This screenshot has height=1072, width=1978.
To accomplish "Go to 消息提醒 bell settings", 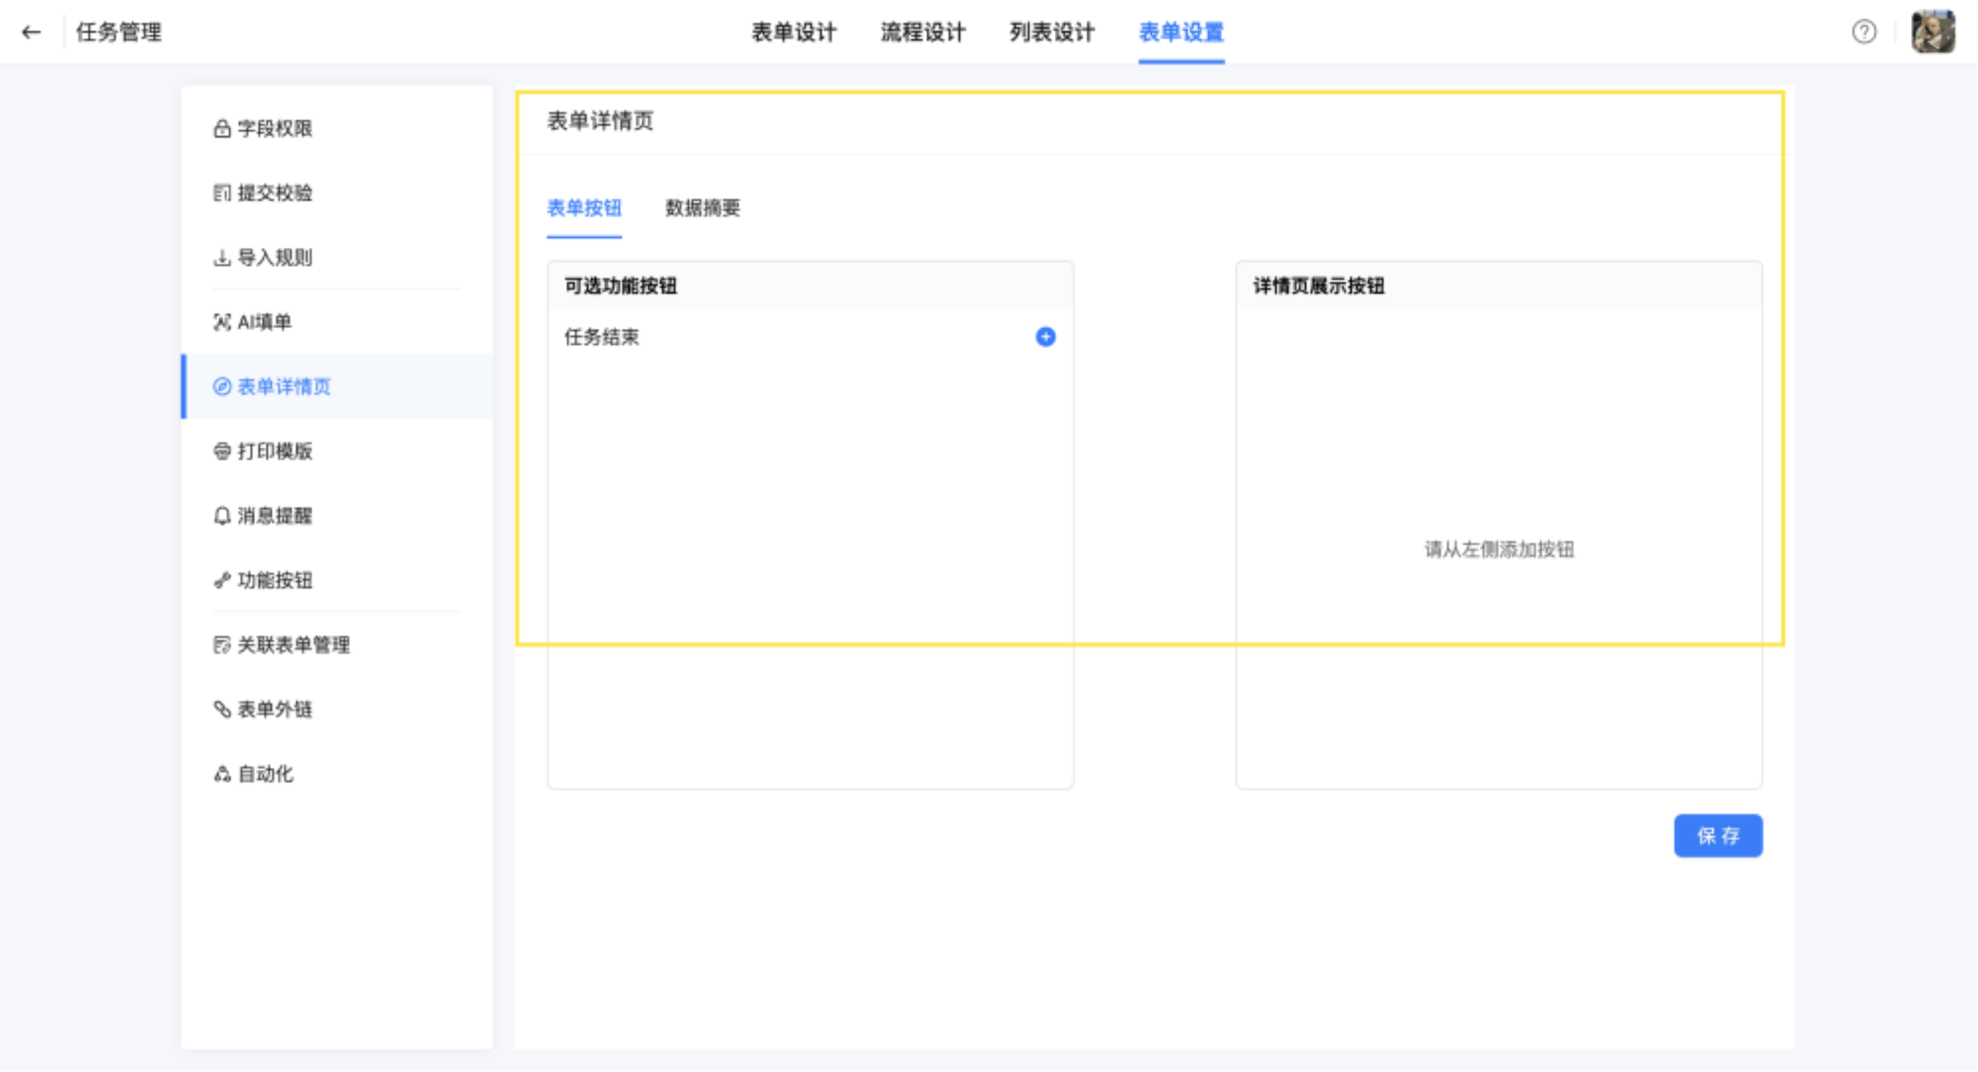I will (274, 515).
